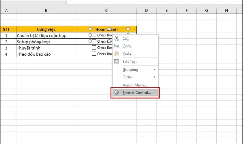Click cell 'Setup phòng họp'

pos(46,42)
